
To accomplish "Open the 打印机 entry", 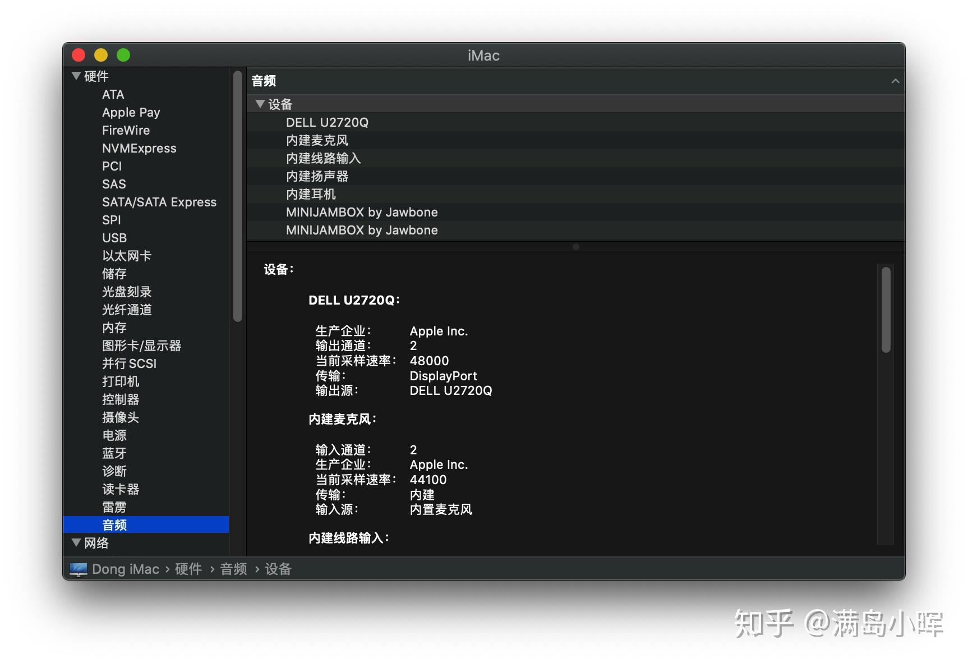I will [x=121, y=381].
